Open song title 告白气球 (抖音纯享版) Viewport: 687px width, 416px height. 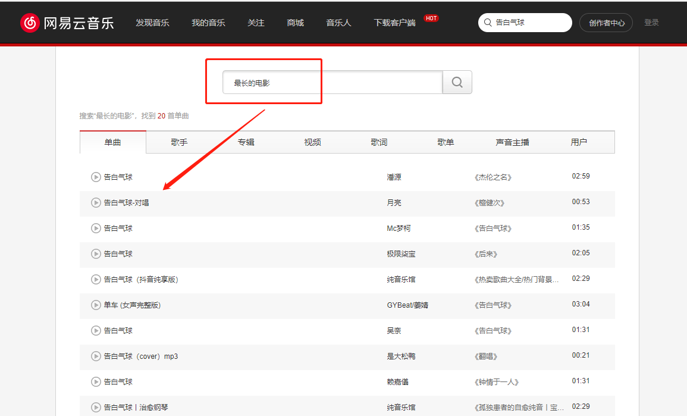pos(141,280)
